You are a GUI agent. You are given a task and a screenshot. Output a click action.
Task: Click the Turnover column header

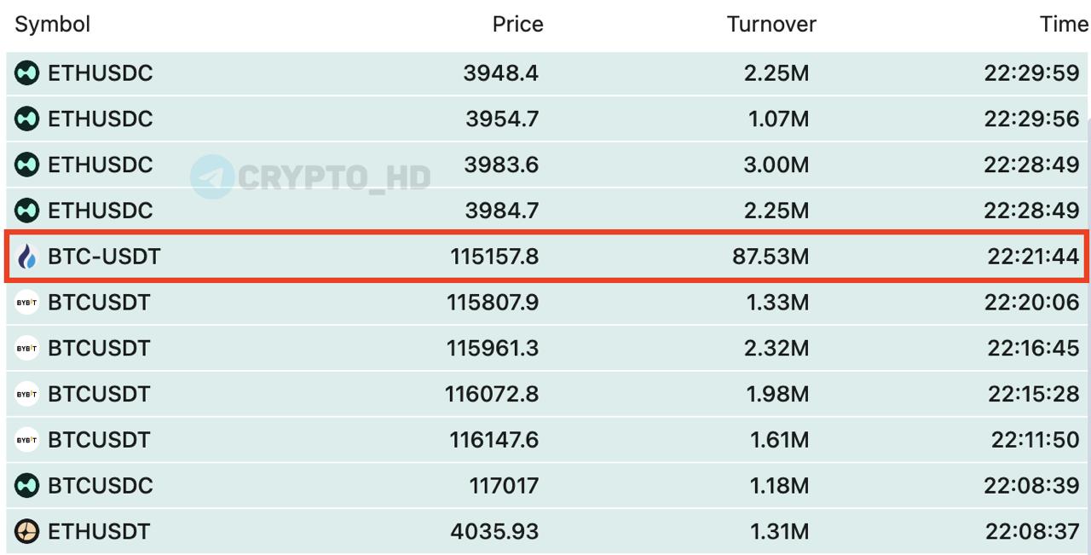771,25
